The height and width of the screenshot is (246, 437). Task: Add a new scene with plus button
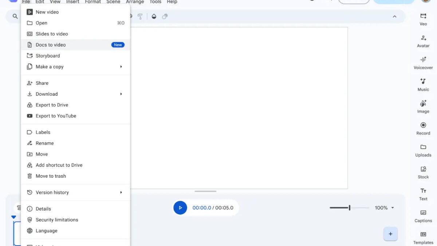pos(390,234)
